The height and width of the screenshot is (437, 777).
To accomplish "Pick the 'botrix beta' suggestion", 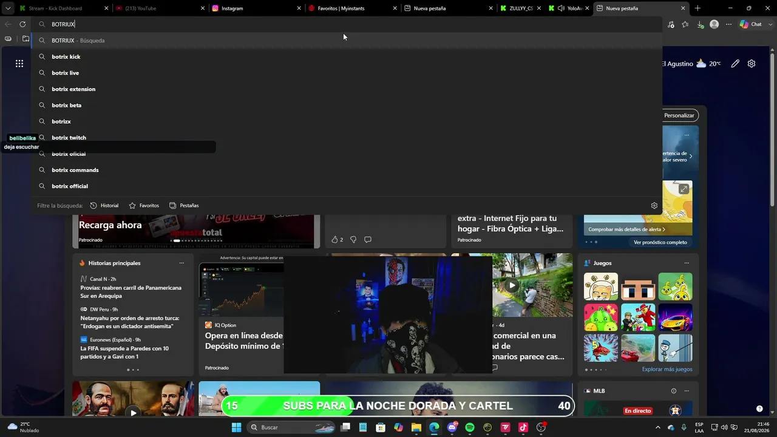I will pyautogui.click(x=347, y=105).
